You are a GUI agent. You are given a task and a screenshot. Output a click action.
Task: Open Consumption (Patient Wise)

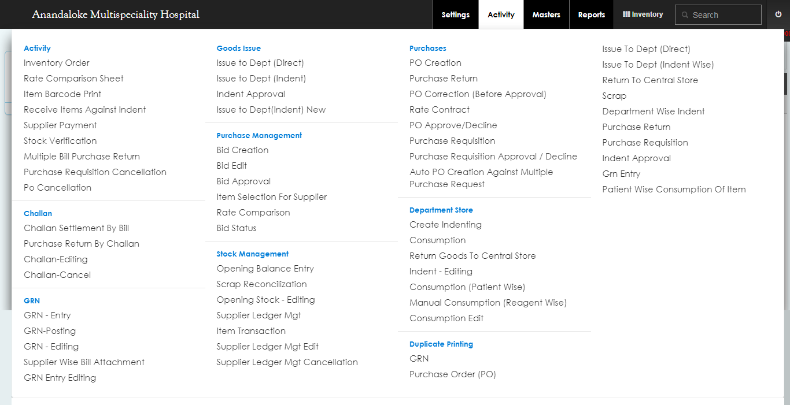click(x=467, y=287)
